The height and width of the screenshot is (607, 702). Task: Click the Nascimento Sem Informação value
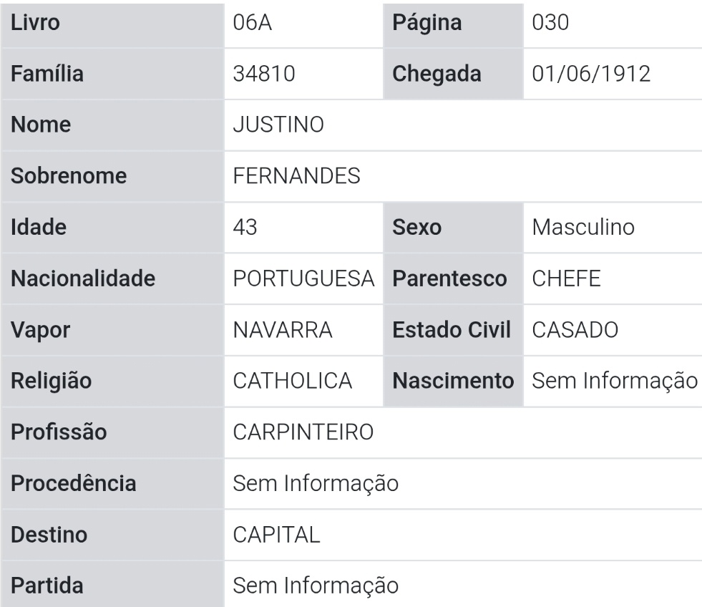[x=614, y=382]
